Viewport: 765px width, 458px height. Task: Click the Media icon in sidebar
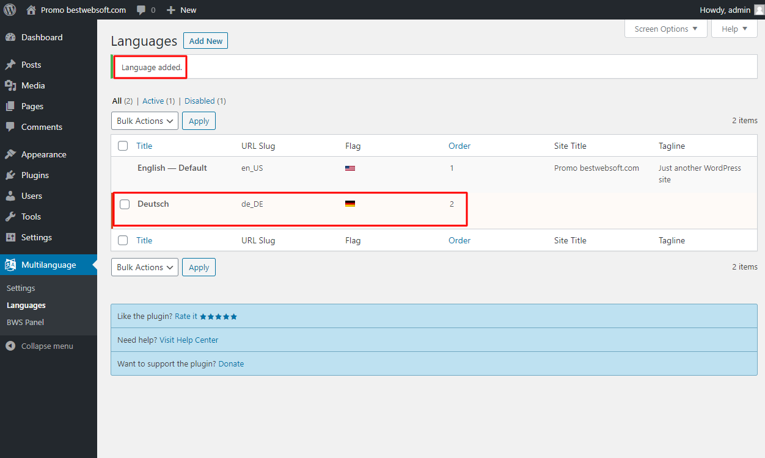pyautogui.click(x=10, y=85)
